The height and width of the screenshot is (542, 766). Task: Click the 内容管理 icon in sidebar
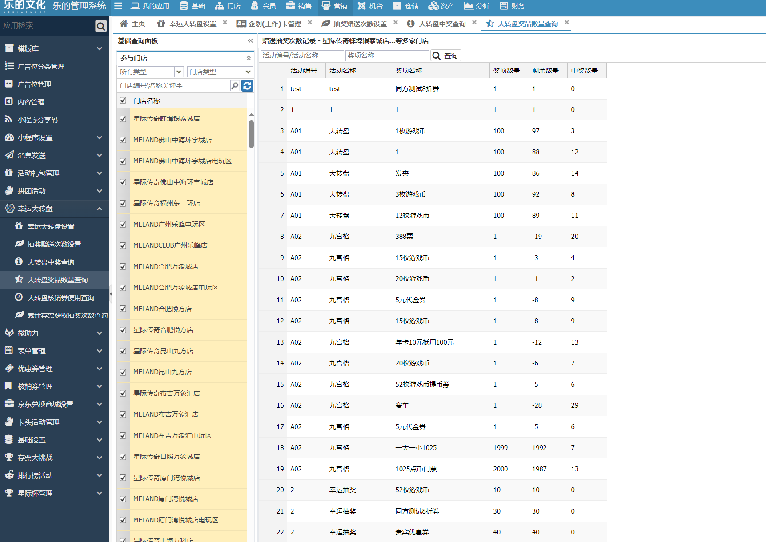9,101
